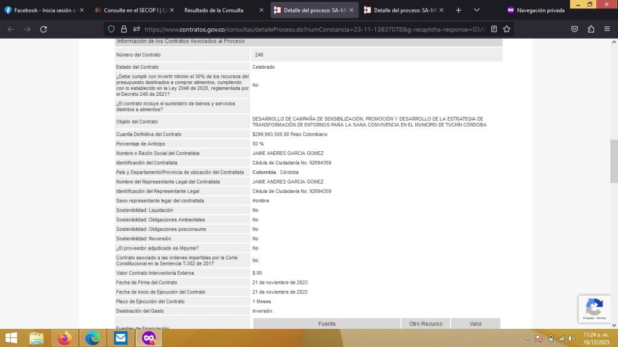This screenshot has width=618, height=347.
Task: Select the 50 % anticipo value
Action: (x=258, y=143)
